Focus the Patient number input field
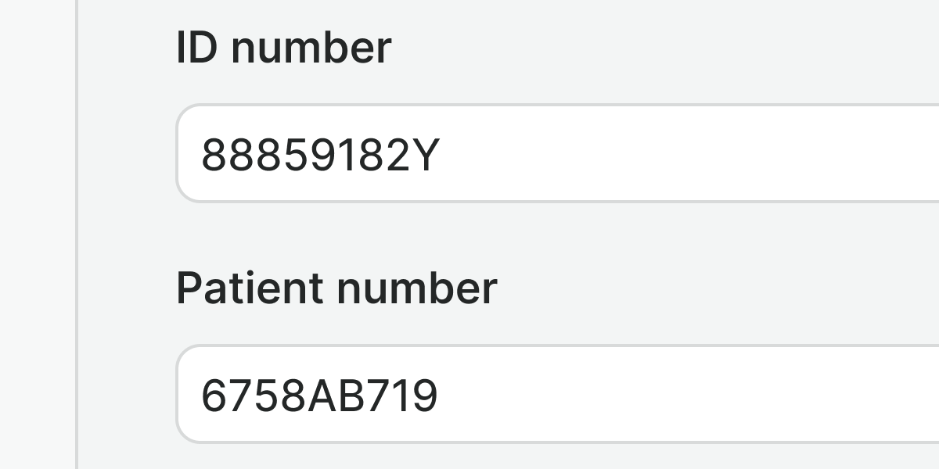Image resolution: width=939 pixels, height=469 pixels. click(557, 395)
